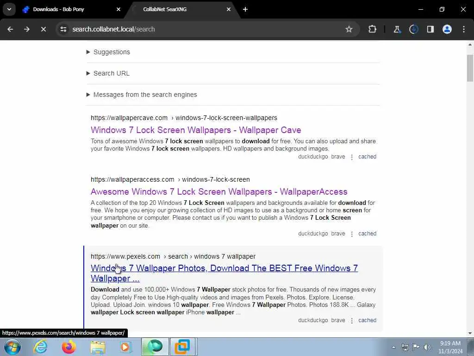The width and height of the screenshot is (474, 356).
Task: Click the wallpapercave.com URL breadcrumb
Action: 184,118
